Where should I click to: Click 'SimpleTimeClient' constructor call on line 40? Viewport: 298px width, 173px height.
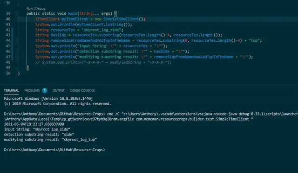tap(121, 19)
